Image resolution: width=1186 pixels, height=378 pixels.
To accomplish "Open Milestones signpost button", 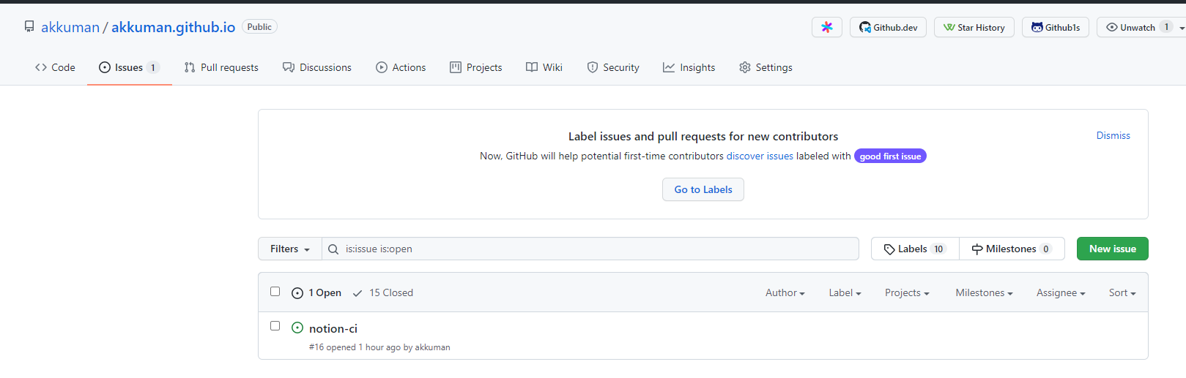I will 1012,249.
